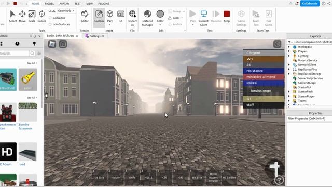The width and height of the screenshot is (332, 187).
Task: Switch to the VIEW ribbon tab
Action: tap(90, 4)
